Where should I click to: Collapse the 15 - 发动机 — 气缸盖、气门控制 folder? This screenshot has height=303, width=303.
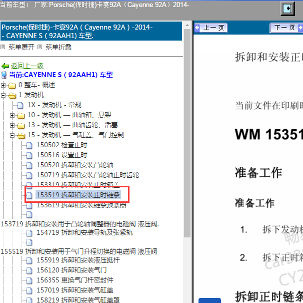point(12,136)
